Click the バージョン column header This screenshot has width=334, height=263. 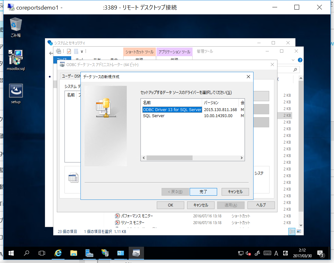point(220,103)
